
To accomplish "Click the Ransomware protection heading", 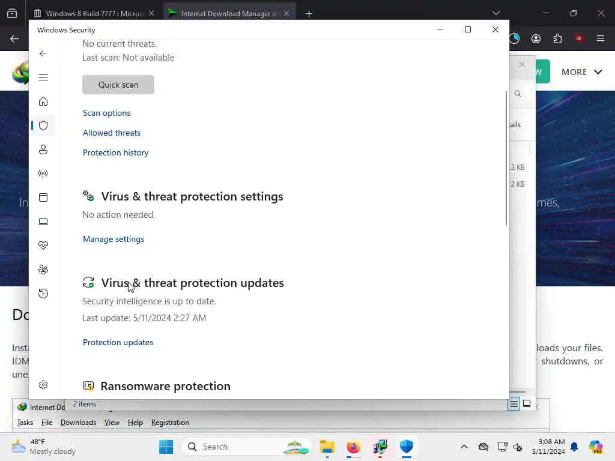I will 166,386.
